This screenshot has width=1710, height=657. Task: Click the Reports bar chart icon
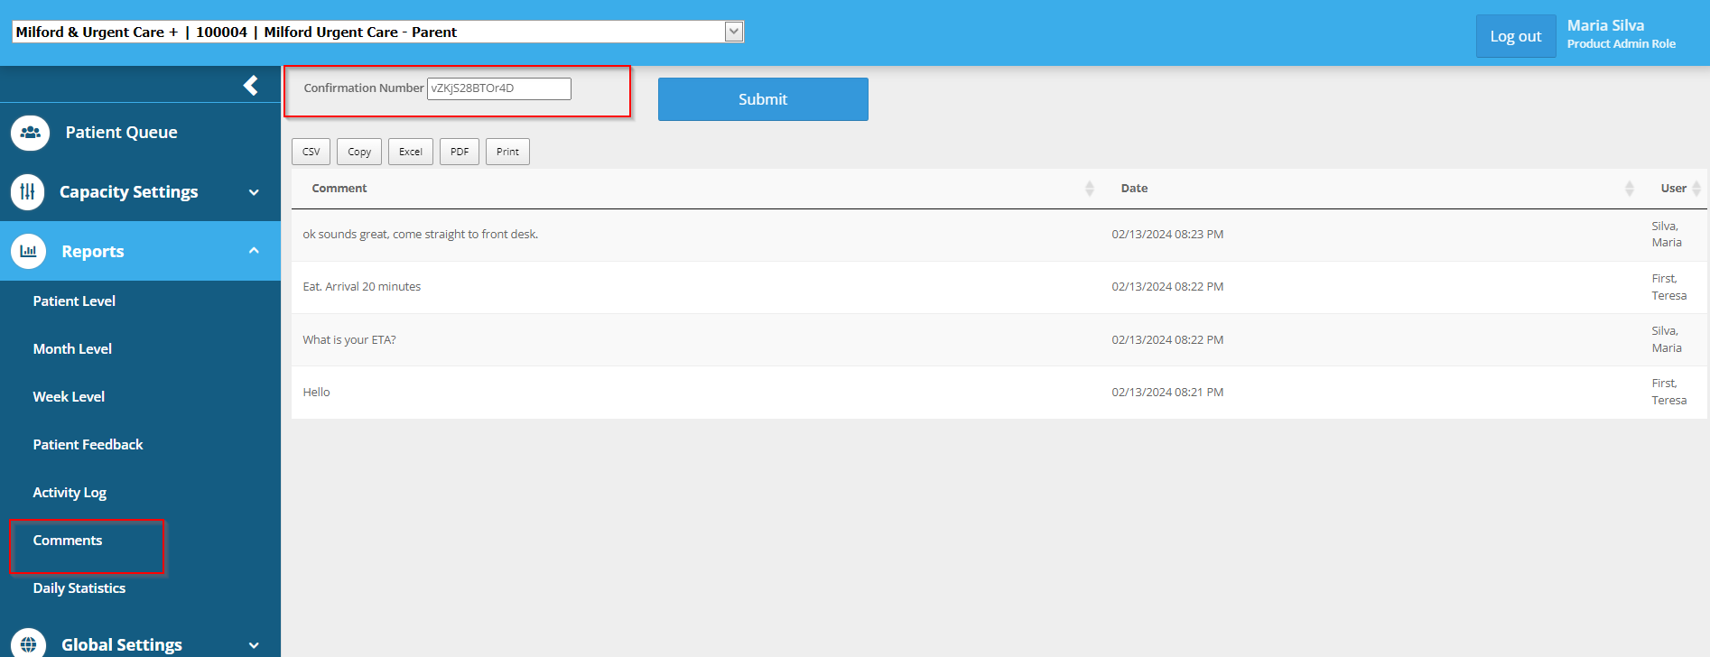tap(28, 252)
